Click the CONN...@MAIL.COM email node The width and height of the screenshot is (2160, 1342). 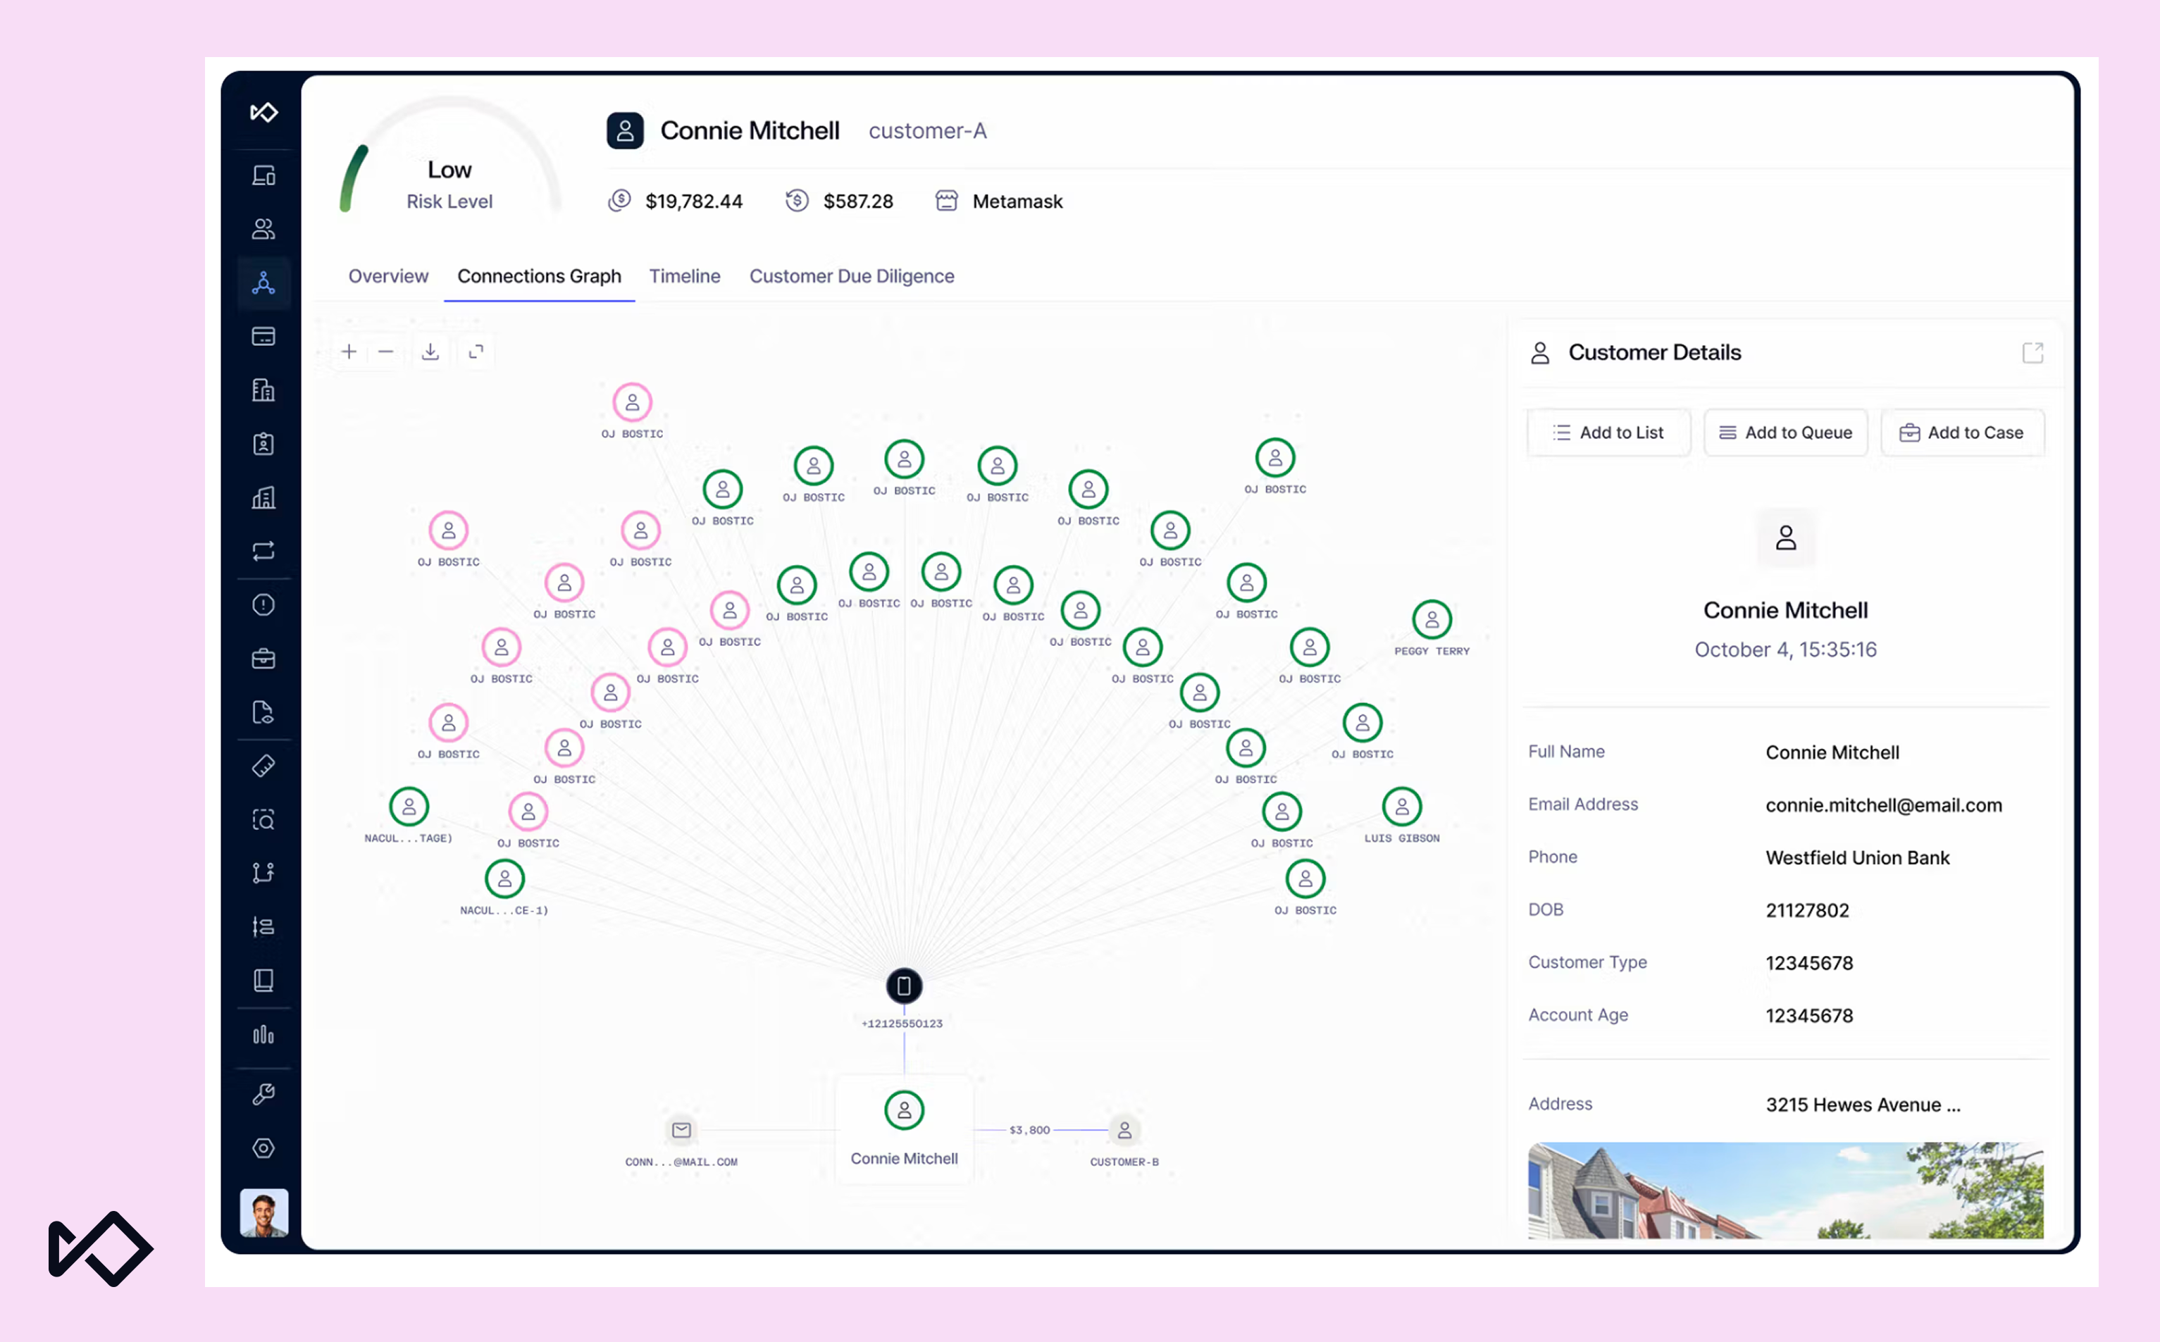[x=681, y=1131]
